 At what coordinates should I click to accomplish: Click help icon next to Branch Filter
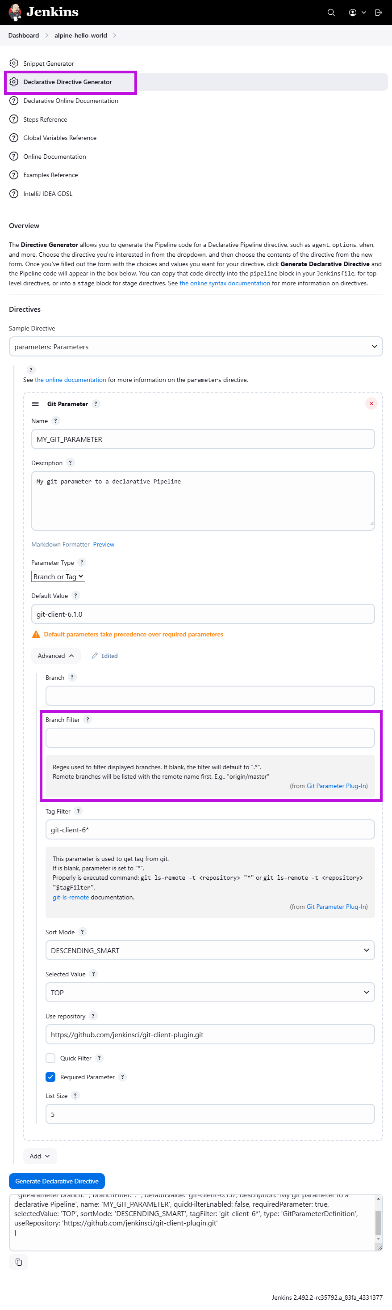point(88,720)
